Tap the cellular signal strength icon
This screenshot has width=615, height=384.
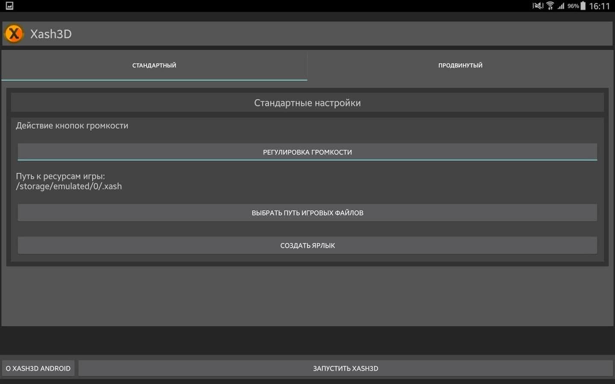(x=561, y=6)
